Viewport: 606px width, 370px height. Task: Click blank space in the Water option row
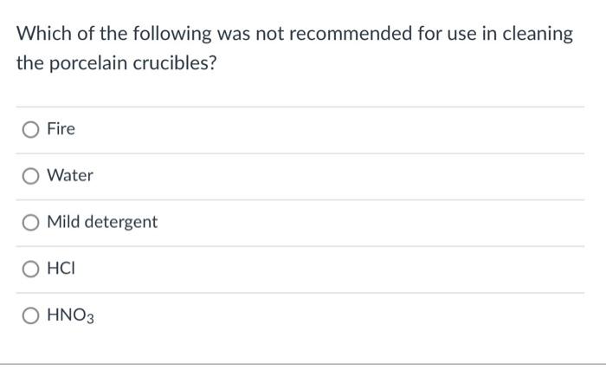tap(328, 176)
